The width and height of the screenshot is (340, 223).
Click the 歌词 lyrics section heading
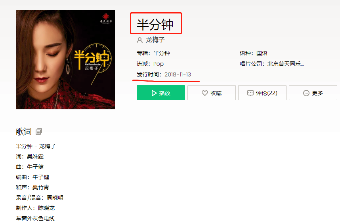pyautogui.click(x=24, y=132)
